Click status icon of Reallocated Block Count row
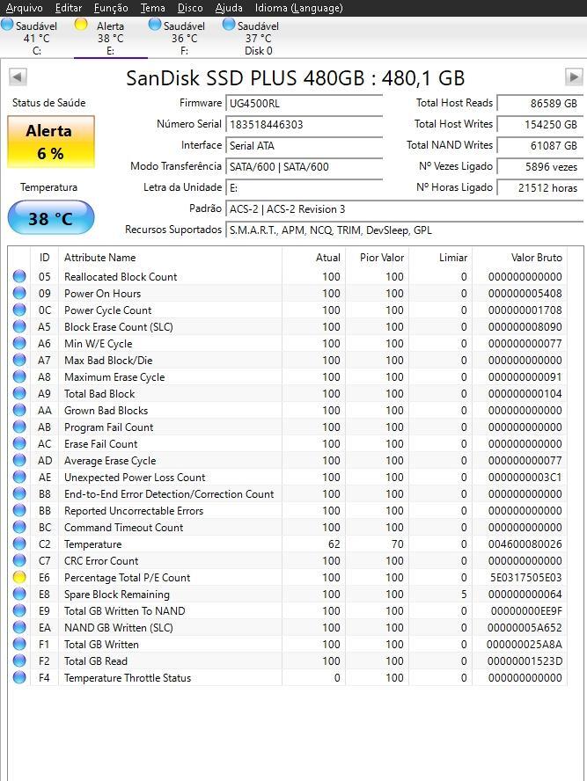 (x=19, y=276)
